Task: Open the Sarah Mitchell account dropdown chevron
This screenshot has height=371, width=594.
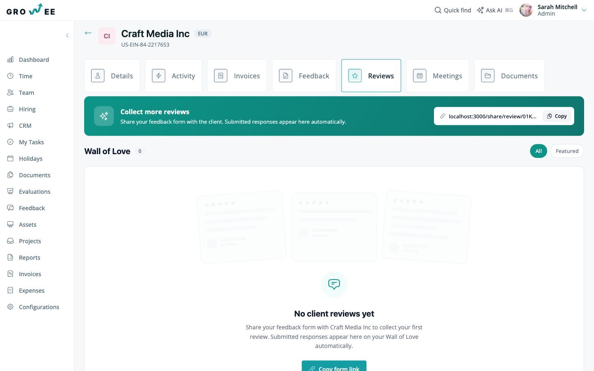Action: 584,10
